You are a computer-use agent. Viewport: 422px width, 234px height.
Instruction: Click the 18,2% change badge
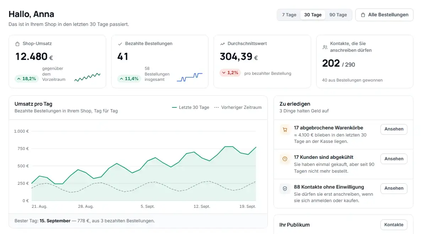[x=27, y=79]
